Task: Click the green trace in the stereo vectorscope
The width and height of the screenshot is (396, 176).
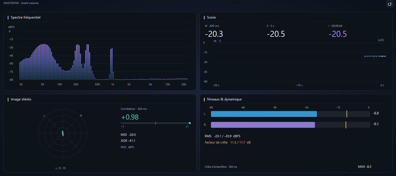Action: (x=63, y=133)
